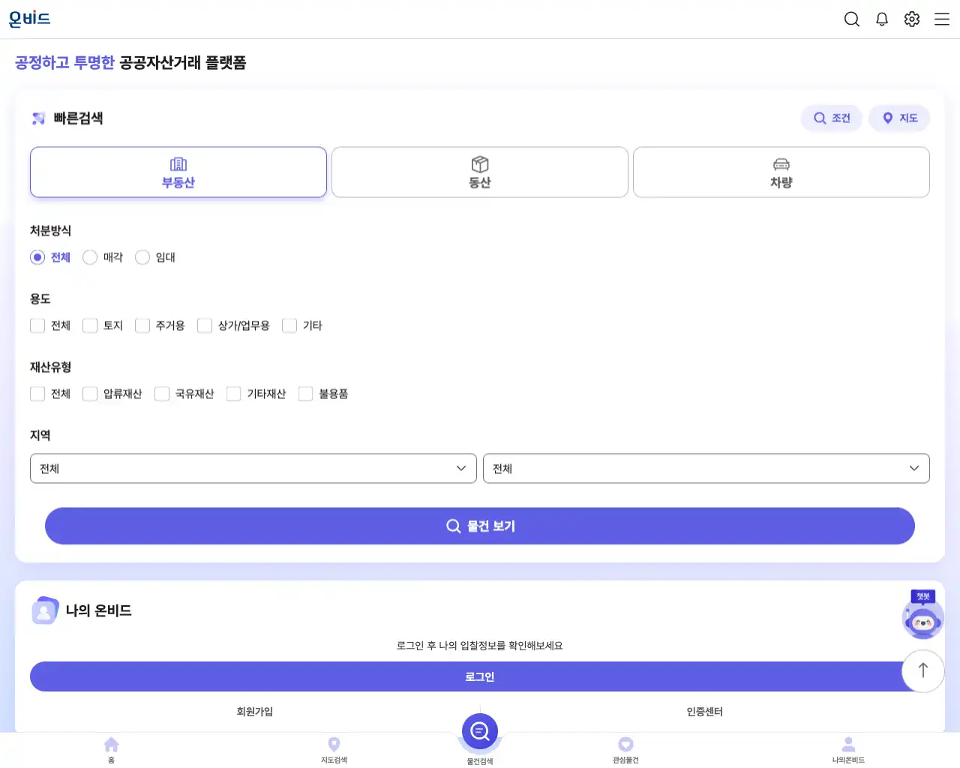Open the 인증센터 link

point(705,712)
